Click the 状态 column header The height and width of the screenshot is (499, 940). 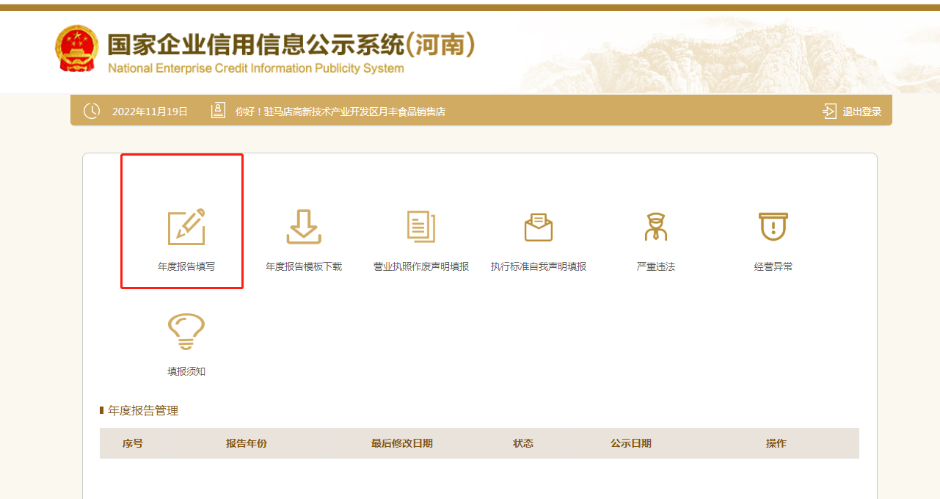click(x=523, y=443)
